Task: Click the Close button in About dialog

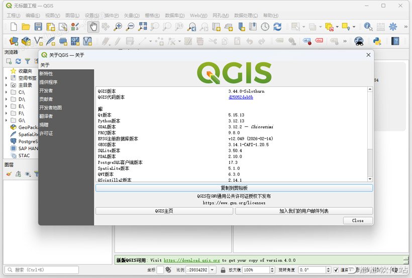Action: 358,220
